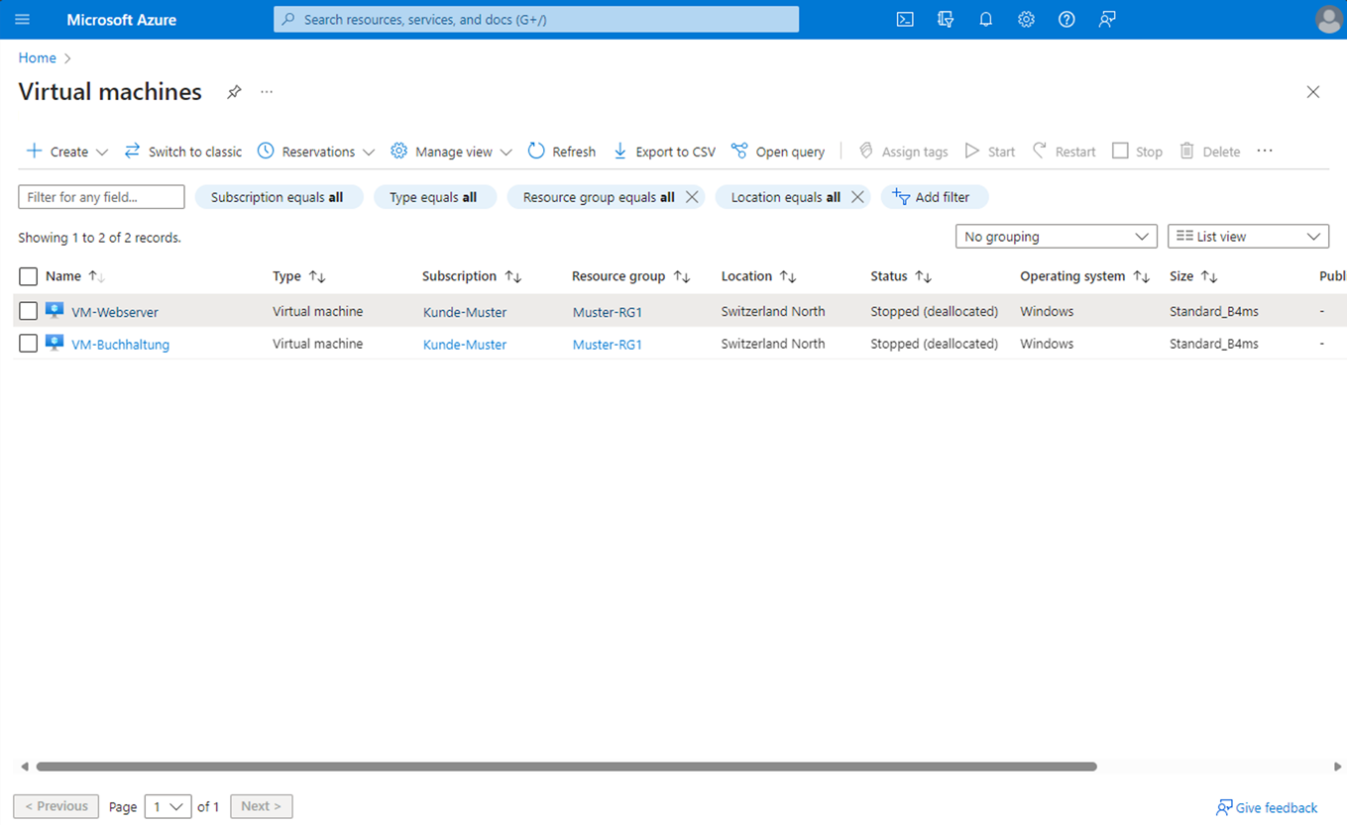Click the VM-Webserver machine icon
The height and width of the screenshot is (825, 1347).
[x=55, y=311]
